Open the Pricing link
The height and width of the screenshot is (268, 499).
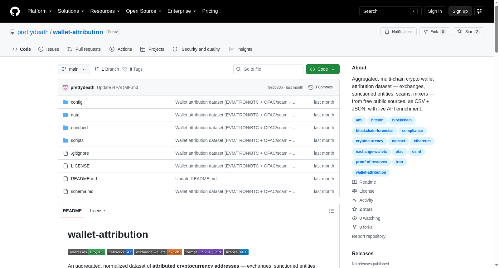coord(210,11)
